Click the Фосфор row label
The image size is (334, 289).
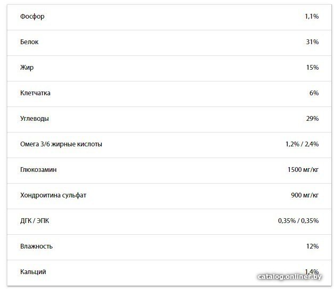point(32,16)
